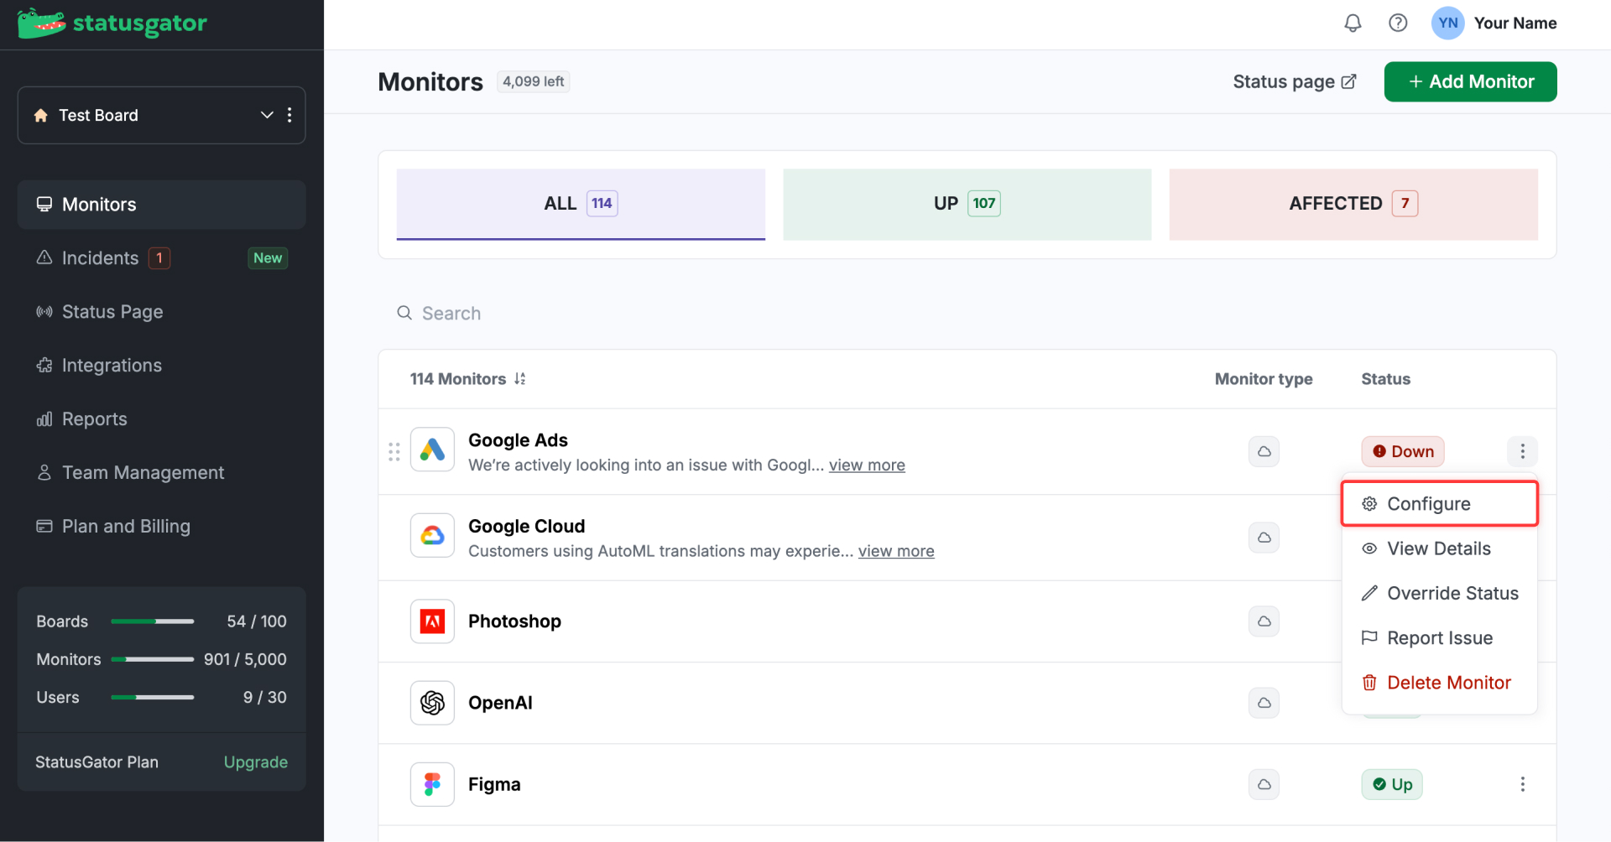The width and height of the screenshot is (1611, 842).
Task: Choose Delete Monitor in the menu
Action: pos(1439,683)
